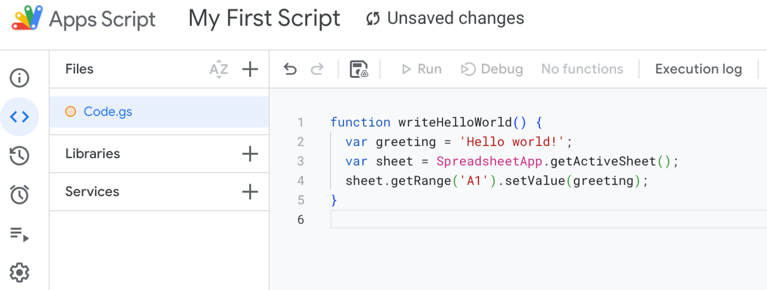Screen dimensions: 767x290
Task: Add a Google service
Action: (250, 192)
